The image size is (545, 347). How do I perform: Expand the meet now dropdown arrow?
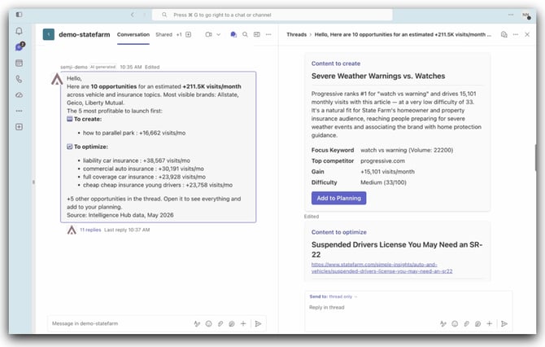click(219, 34)
